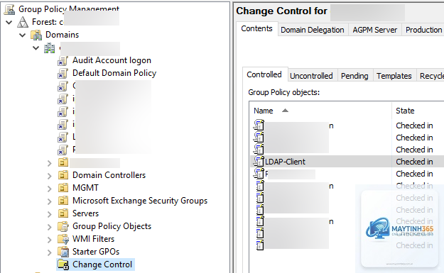Click the Servers OU folder icon
This screenshot has height=273, width=444.
[63, 213]
